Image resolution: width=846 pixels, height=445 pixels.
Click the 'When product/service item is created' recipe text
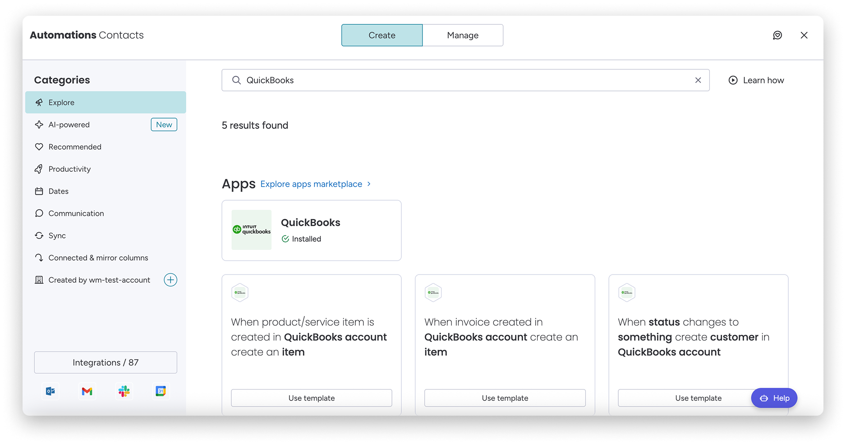pos(309,337)
